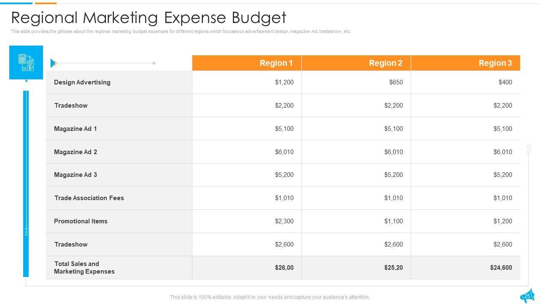Click the calculator and invoice budget icon

[26, 62]
